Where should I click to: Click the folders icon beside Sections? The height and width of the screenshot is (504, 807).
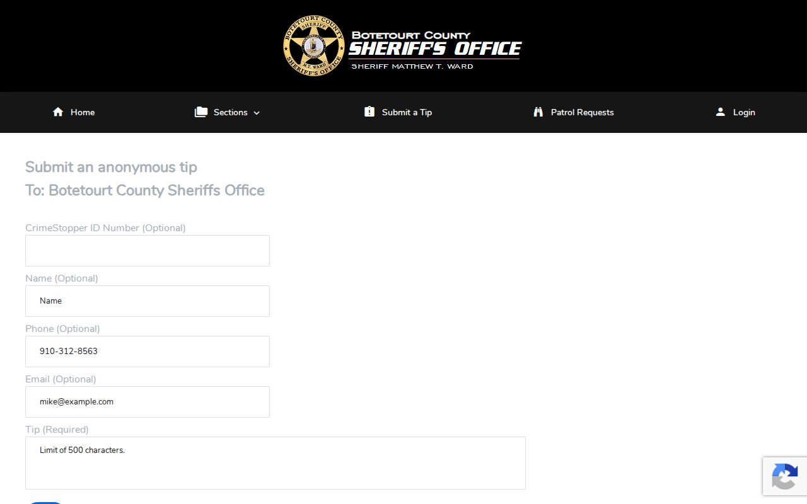pos(201,112)
